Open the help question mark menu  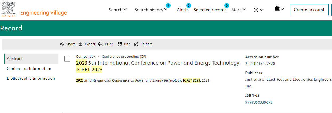[x=258, y=10]
